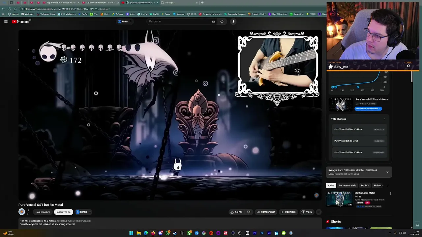Like the video with thumbs up
The image size is (422, 237).
pos(236,212)
